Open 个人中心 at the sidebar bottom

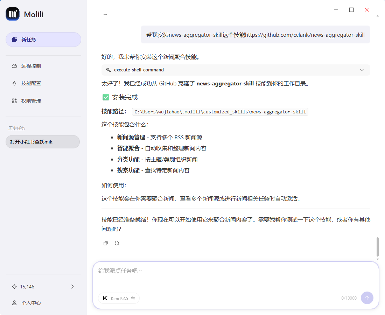(x=31, y=303)
